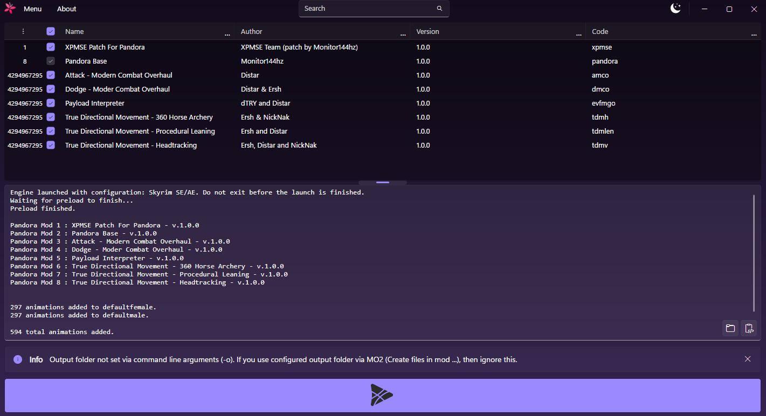Open the Menu item in the menu bar
Viewport: 766px width, 416px height.
[x=32, y=9]
